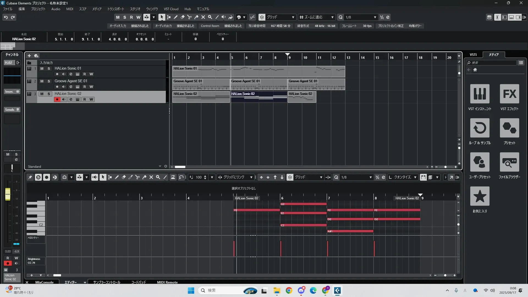Screen dimensions: 528x297
Task: Select the Scissors split tool in top toolbar
Action: click(x=189, y=17)
